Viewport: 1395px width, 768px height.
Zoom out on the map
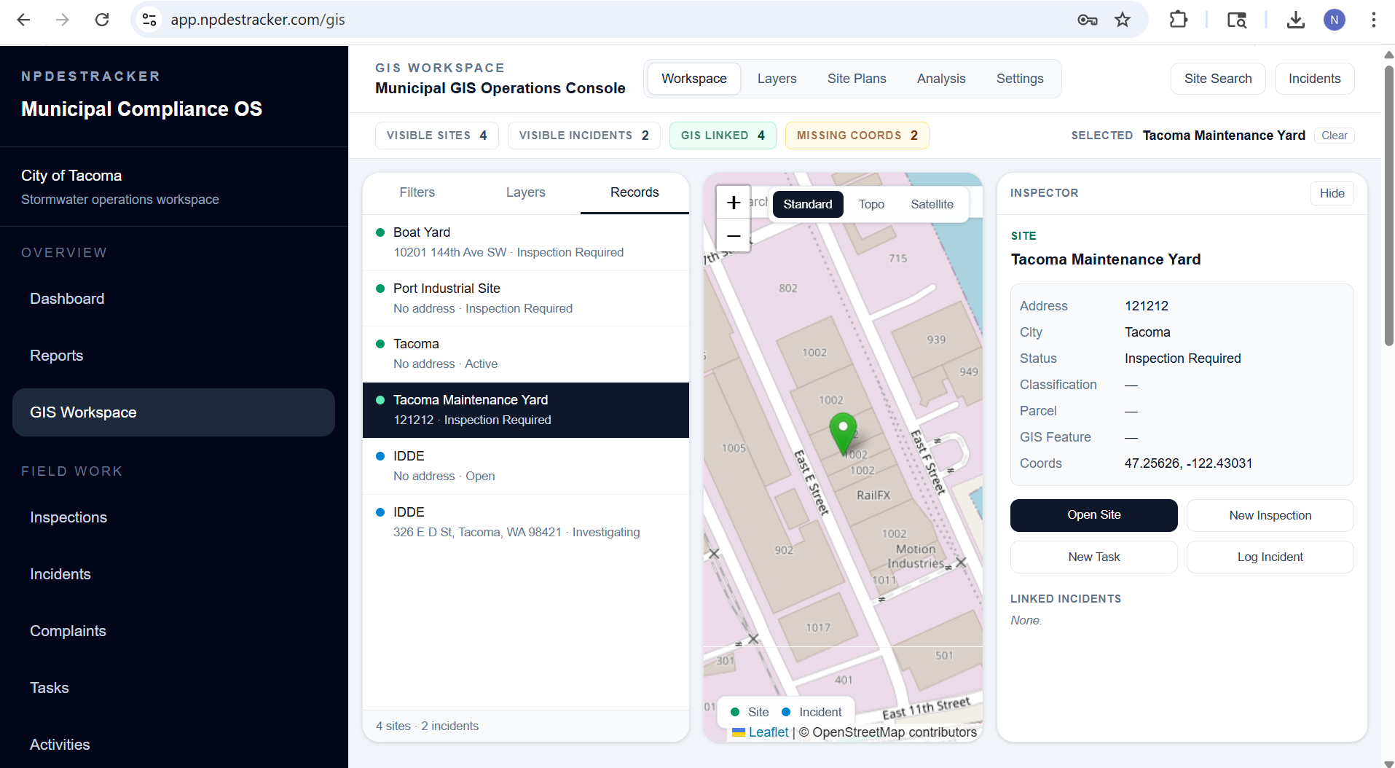tap(733, 236)
